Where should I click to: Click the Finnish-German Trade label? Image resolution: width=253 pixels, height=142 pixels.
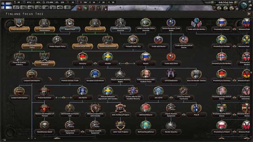(70, 80)
